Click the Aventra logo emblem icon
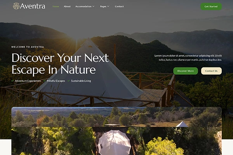Image resolution: width=233 pixels, height=155 pixels. coord(16,6)
